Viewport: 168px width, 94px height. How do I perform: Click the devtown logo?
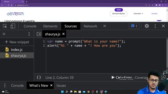pos(15,14)
